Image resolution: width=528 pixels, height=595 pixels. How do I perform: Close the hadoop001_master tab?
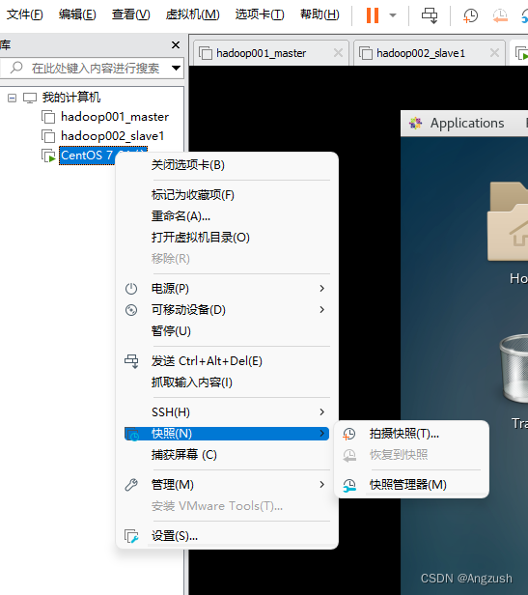pyautogui.click(x=338, y=53)
